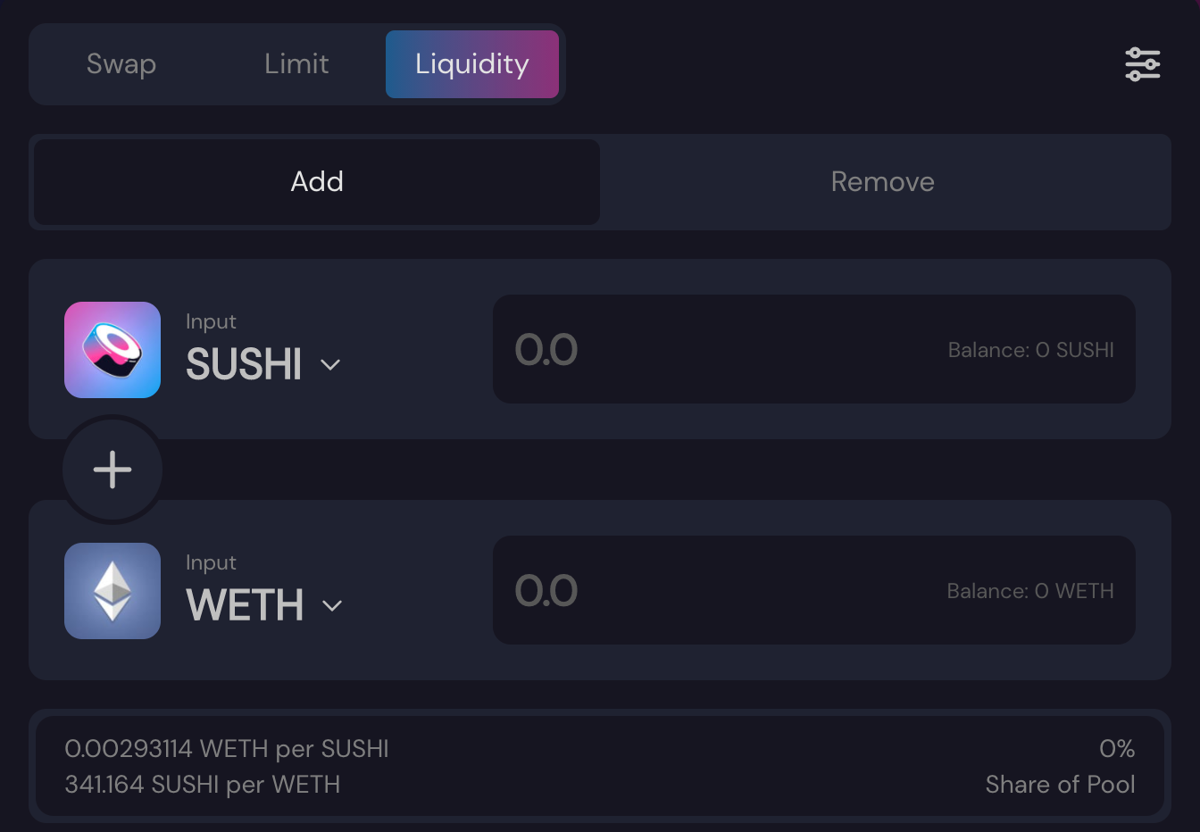Image resolution: width=1200 pixels, height=832 pixels.
Task: Focus the SUSHI amount input field
Action: pyautogui.click(x=814, y=349)
